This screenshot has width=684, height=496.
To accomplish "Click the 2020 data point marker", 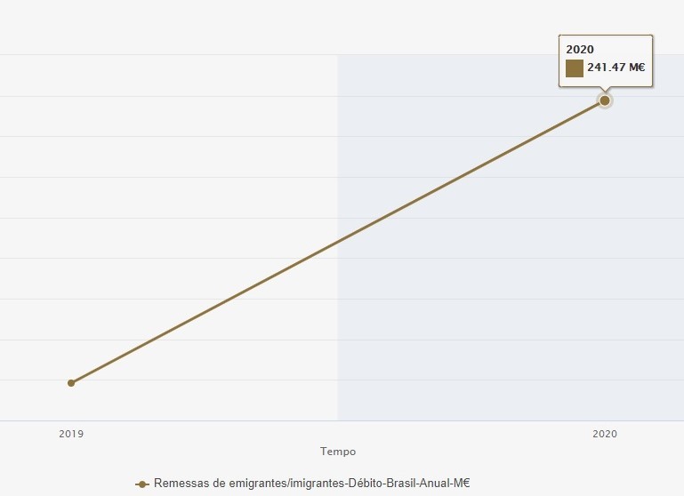I will (x=605, y=100).
